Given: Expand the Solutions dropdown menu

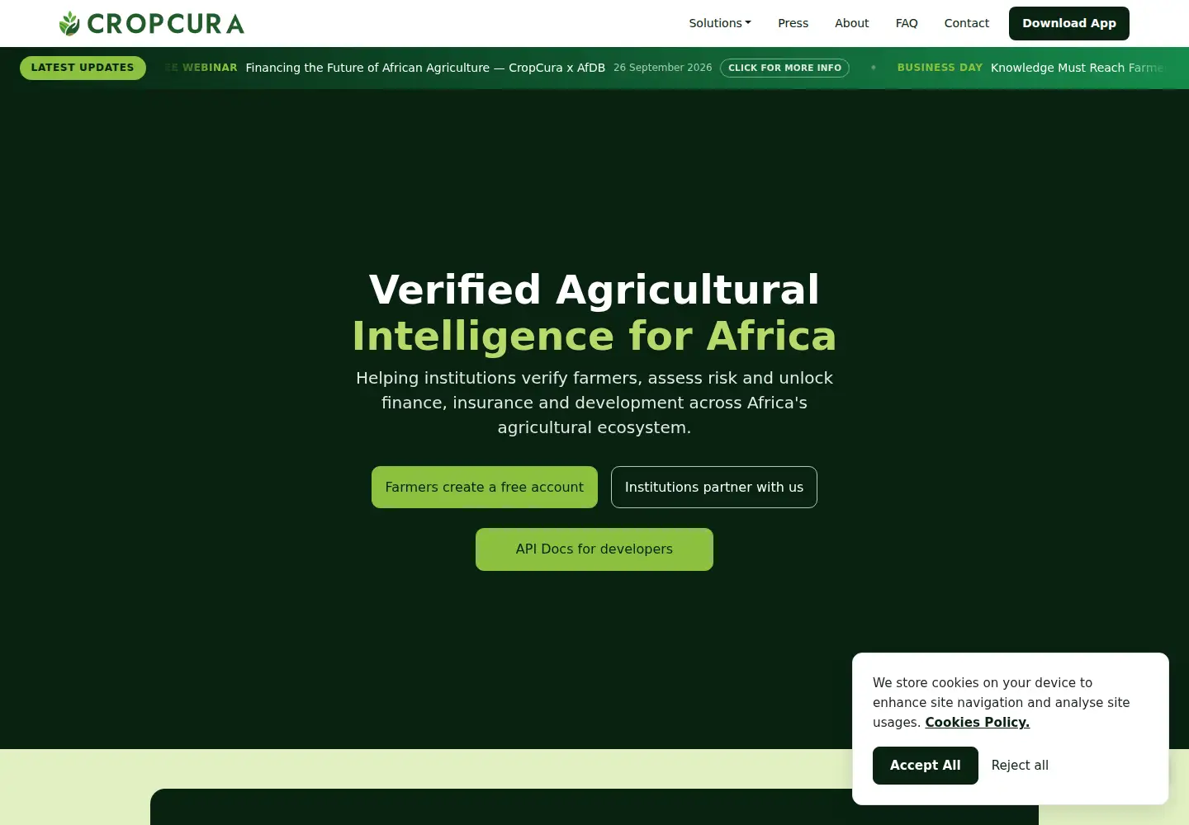Looking at the screenshot, I should pos(720,23).
